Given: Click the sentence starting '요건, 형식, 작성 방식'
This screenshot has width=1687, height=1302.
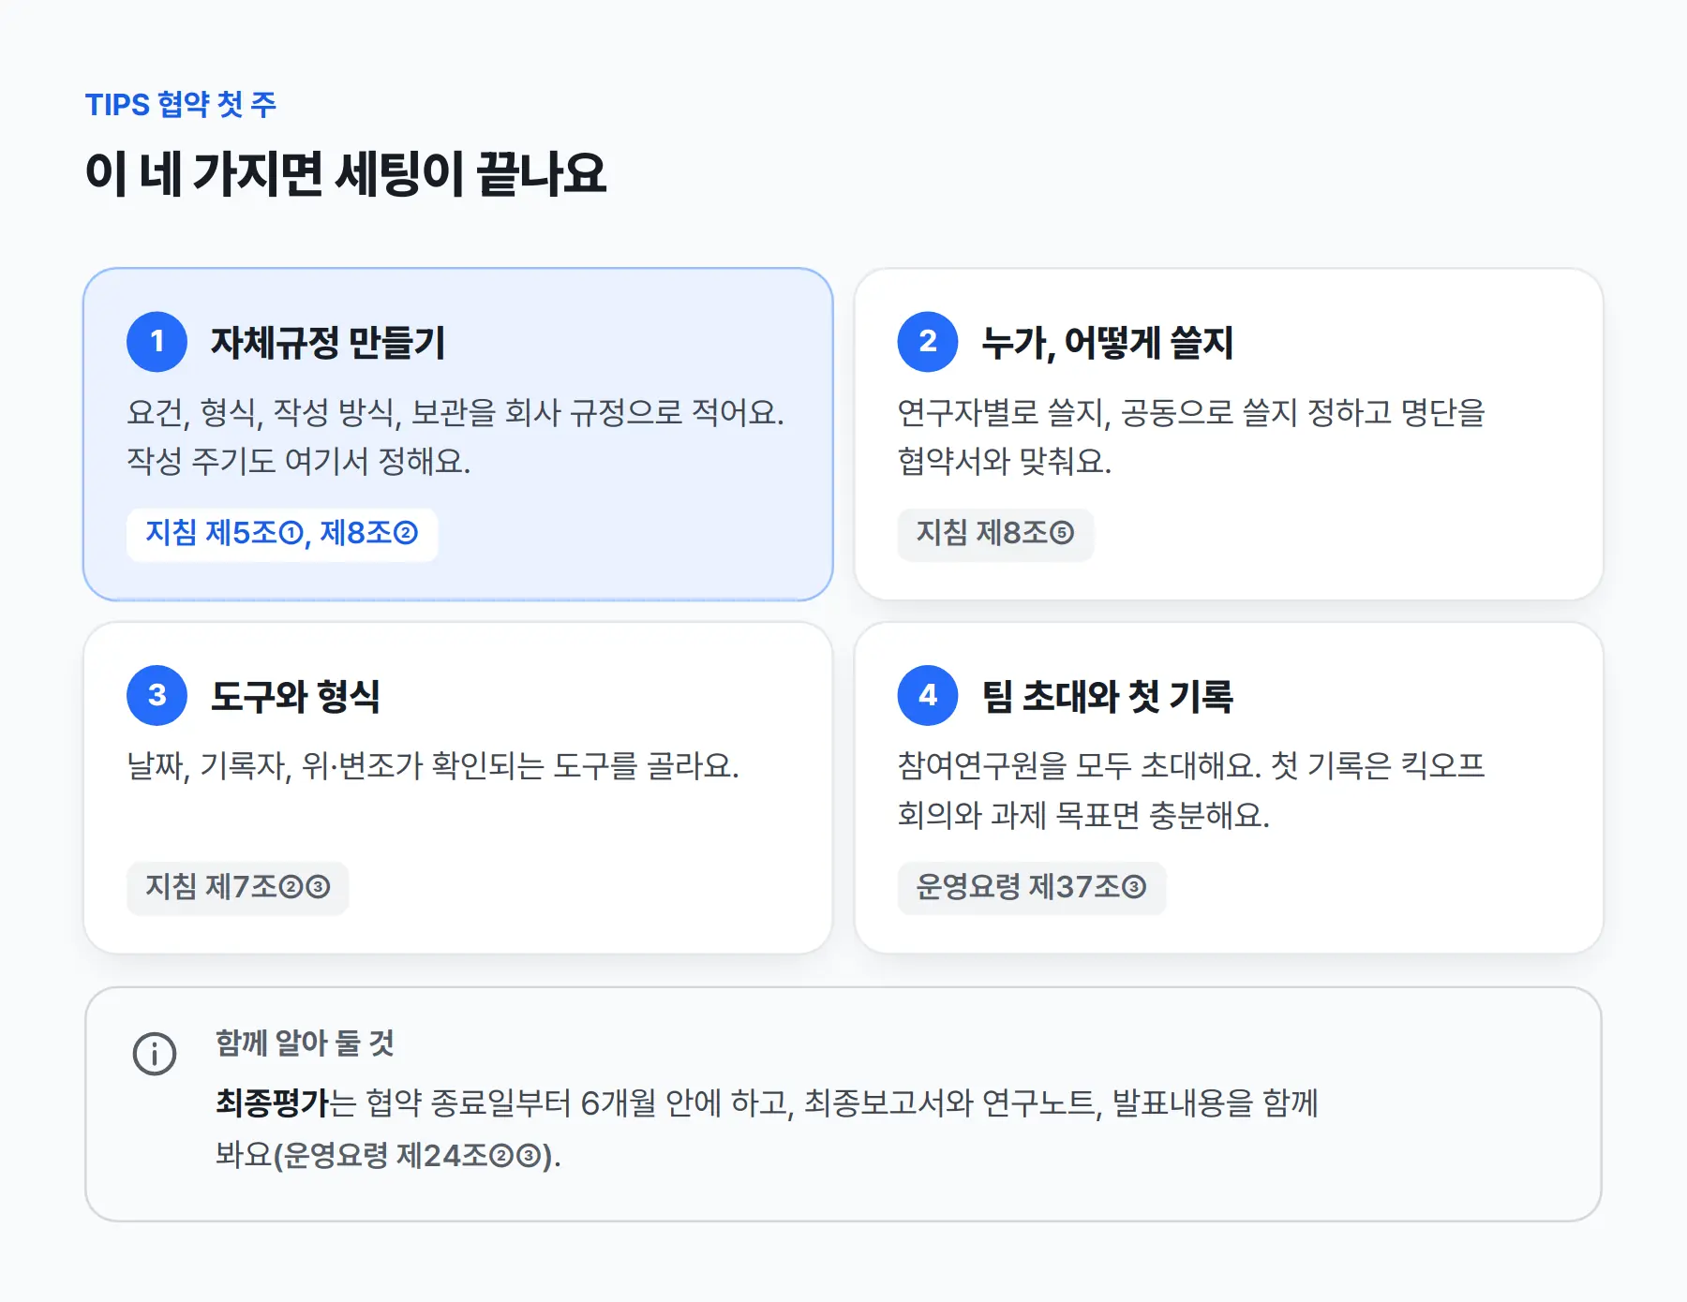Looking at the screenshot, I should coord(455,412).
